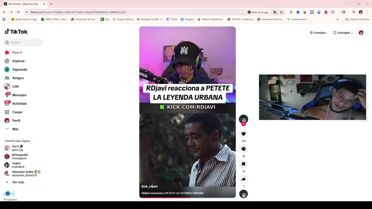Open the Google AdSense bookmark
The image size is (372, 209).
123,19
